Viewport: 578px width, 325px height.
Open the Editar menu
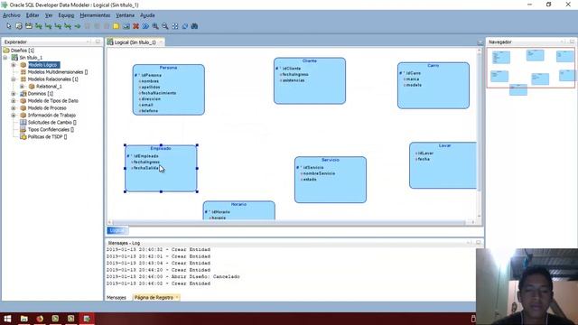pyautogui.click(x=33, y=15)
